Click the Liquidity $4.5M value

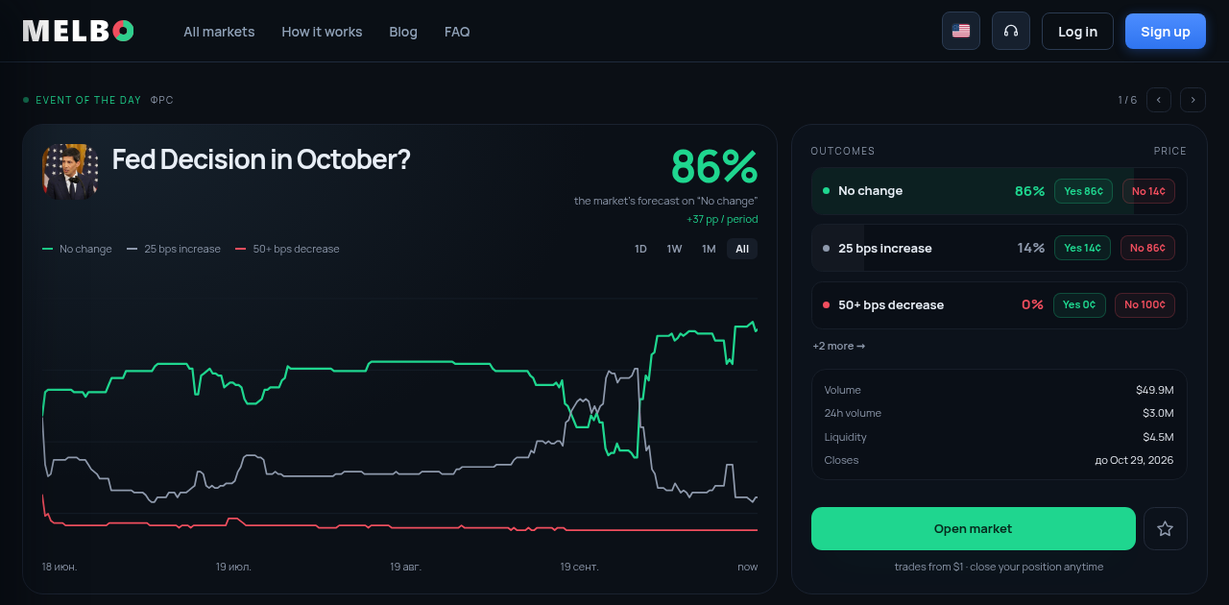pyautogui.click(x=1158, y=437)
